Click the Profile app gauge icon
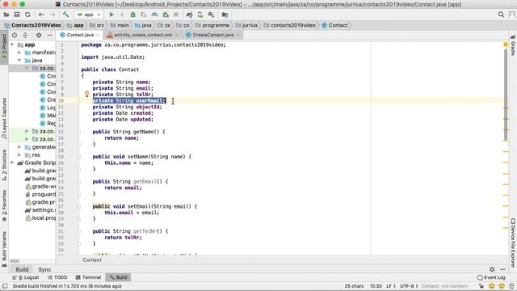 154,15
